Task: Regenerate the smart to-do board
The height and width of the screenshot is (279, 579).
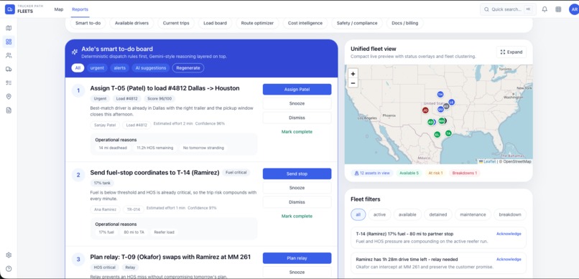Action: (x=188, y=68)
